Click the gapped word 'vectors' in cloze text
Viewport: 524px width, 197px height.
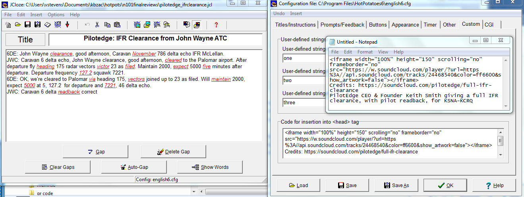coord(136,79)
